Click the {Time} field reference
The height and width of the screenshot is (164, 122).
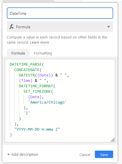(x=26, y=80)
